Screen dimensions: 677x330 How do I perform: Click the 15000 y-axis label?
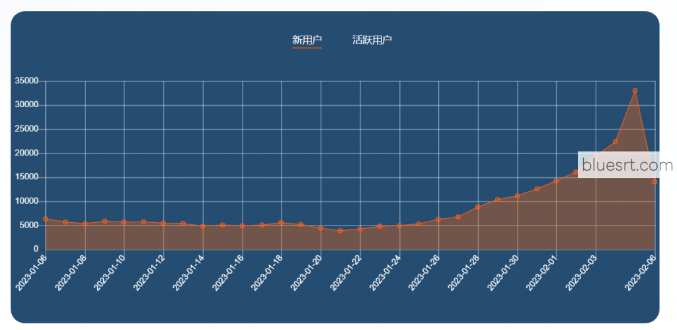tap(26, 177)
